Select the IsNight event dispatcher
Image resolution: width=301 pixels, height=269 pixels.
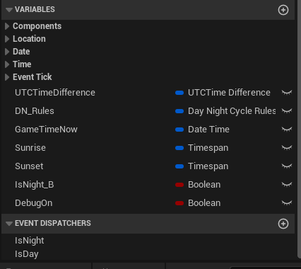30,241
